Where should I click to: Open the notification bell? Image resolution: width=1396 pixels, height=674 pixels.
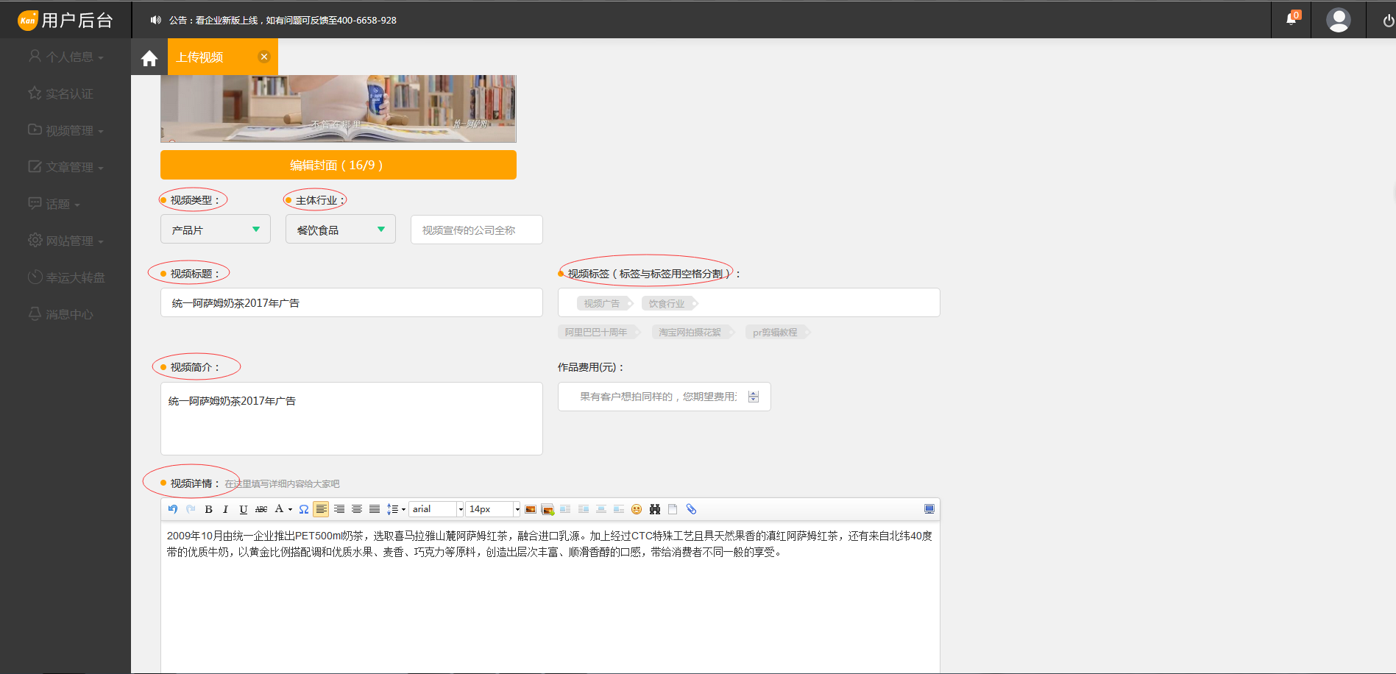(1291, 20)
